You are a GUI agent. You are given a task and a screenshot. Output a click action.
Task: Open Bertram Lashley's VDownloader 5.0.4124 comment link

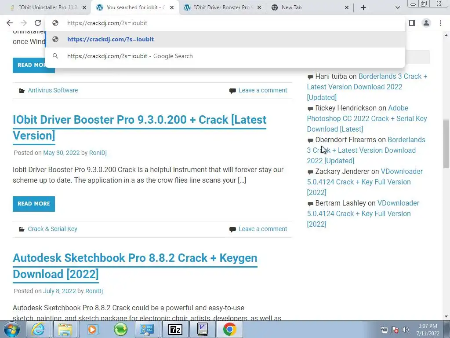(x=363, y=213)
